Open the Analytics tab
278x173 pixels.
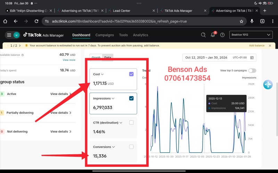(x=140, y=35)
